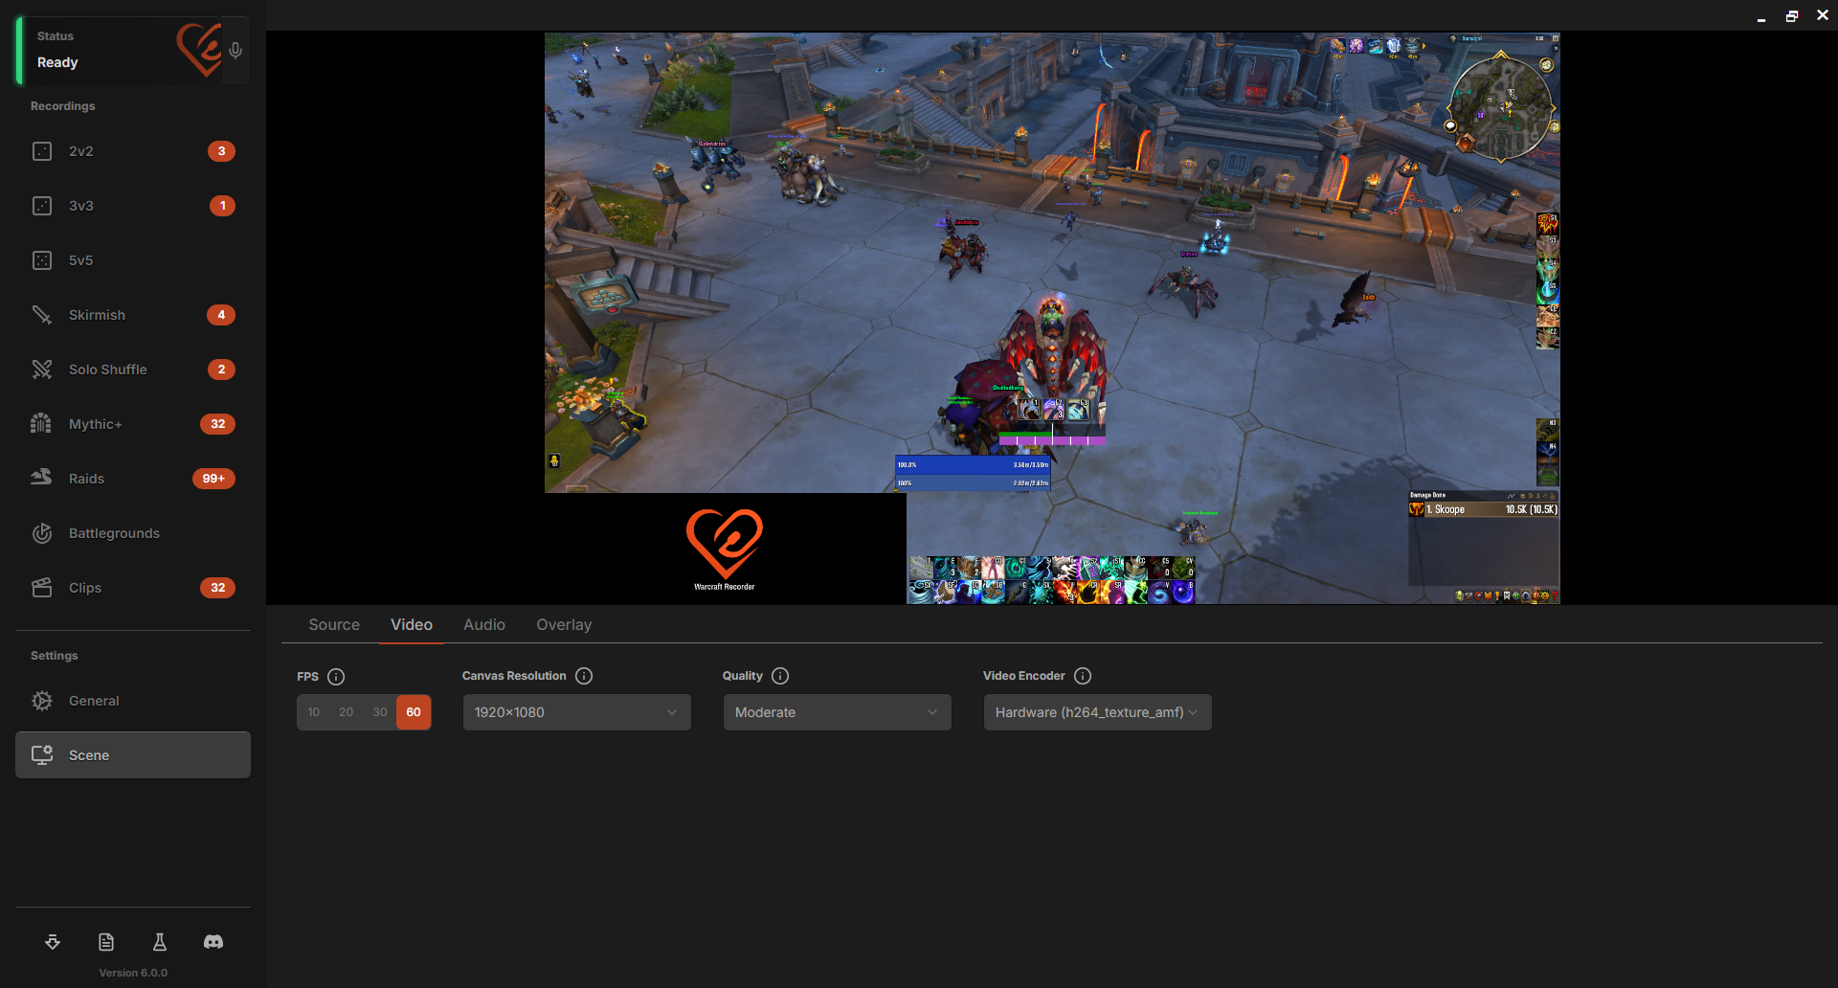The height and width of the screenshot is (988, 1838).
Task: Click the update download icon in sidebar footer
Action: pos(53,942)
